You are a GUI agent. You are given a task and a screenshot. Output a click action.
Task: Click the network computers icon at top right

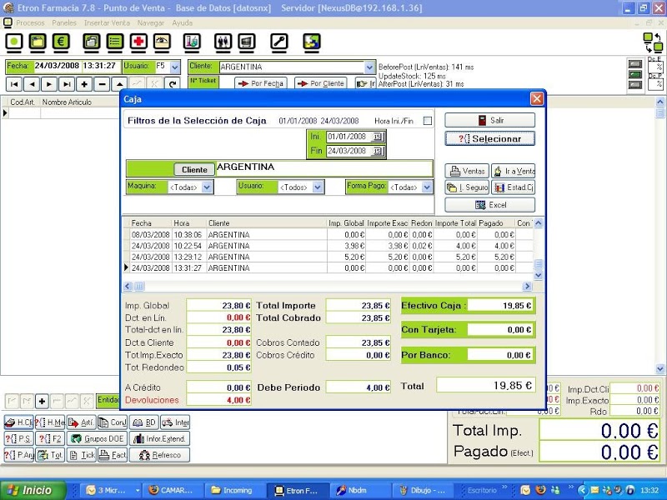pyautogui.click(x=653, y=42)
